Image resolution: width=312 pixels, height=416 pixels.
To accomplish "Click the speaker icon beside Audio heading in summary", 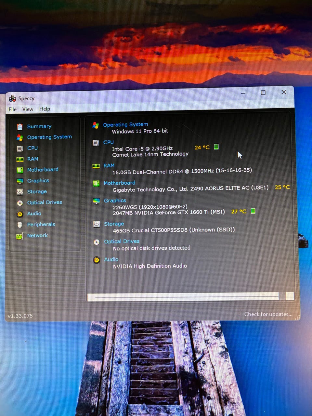I will click(x=97, y=260).
